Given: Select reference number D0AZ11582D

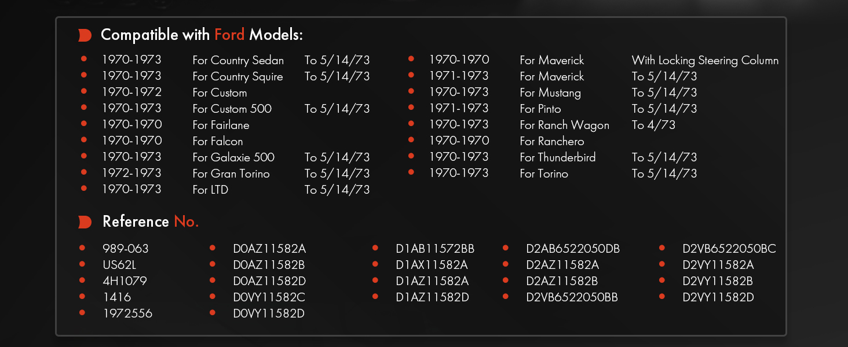Looking at the screenshot, I should [269, 281].
